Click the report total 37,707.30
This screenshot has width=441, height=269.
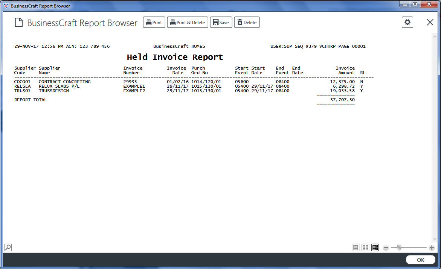342,100
